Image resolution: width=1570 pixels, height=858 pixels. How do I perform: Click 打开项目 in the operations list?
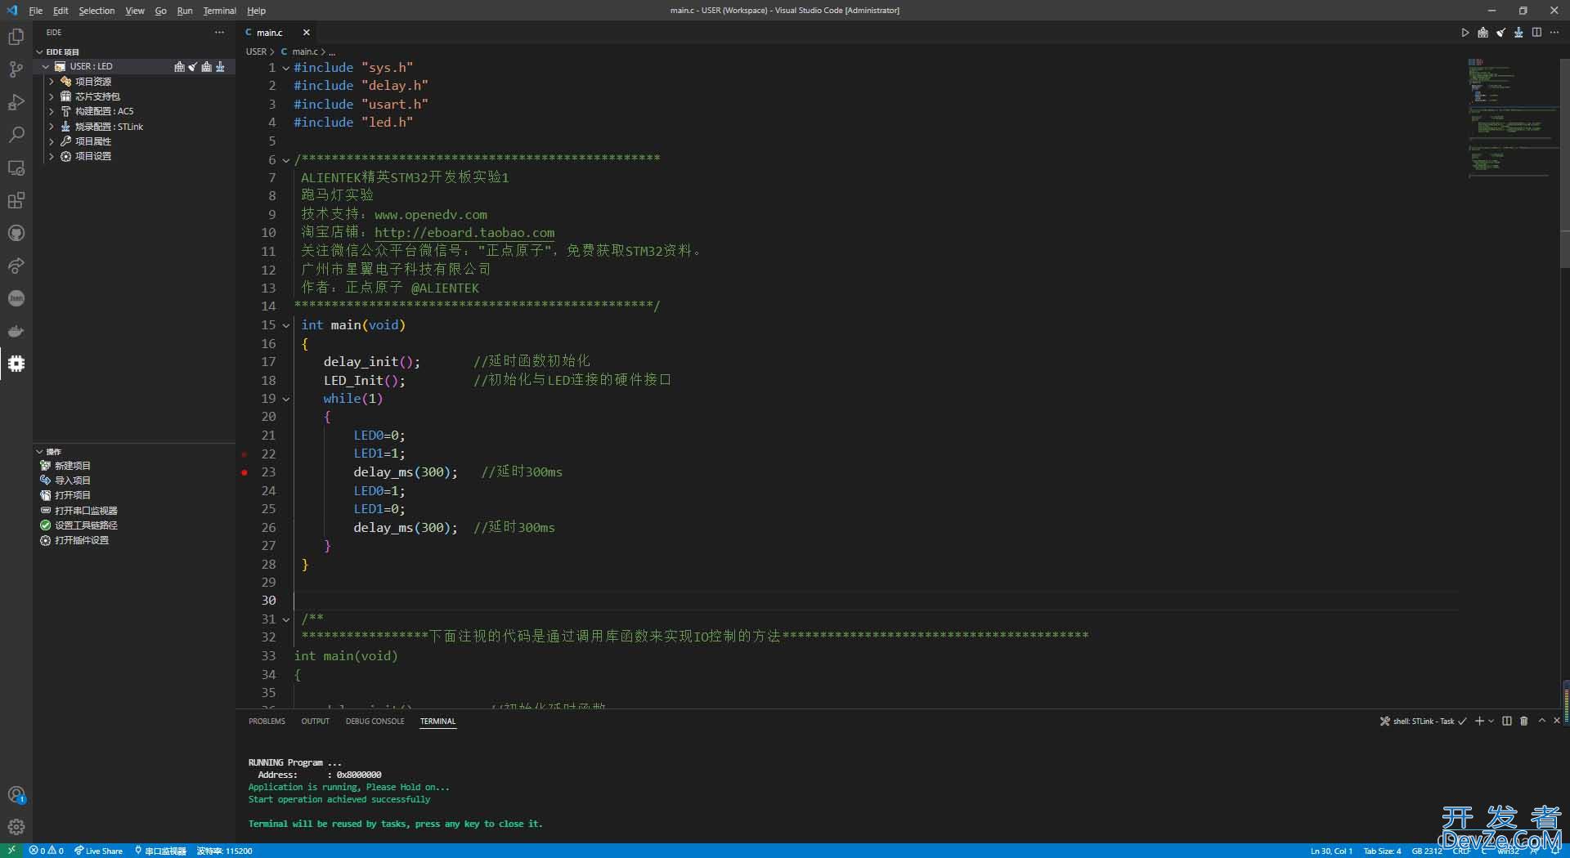pos(73,495)
